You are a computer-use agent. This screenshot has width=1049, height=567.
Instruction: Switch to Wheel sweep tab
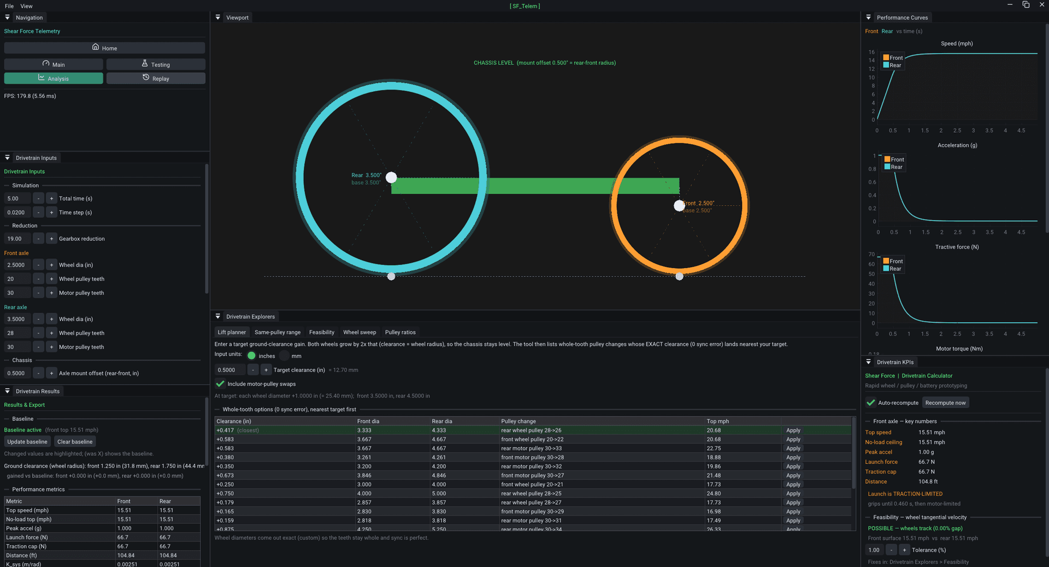[360, 332]
